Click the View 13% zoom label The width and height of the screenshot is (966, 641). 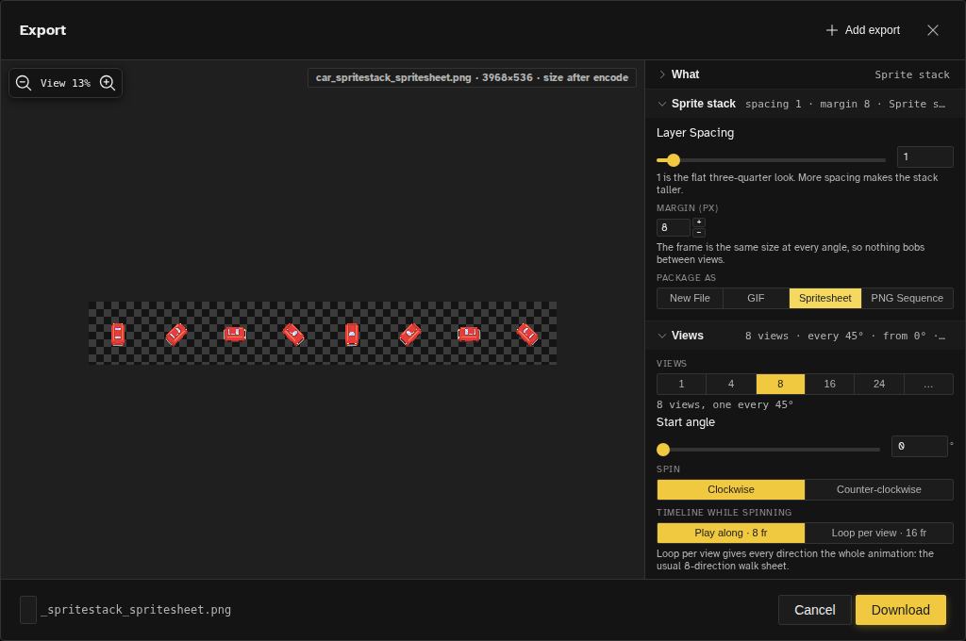click(65, 83)
